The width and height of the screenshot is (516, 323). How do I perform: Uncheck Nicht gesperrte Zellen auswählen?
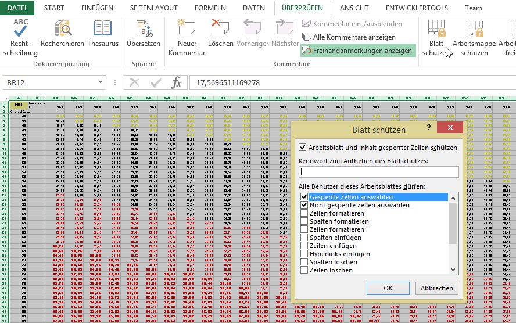pos(304,206)
